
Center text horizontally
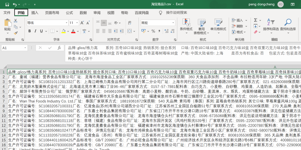[x=104, y=31]
